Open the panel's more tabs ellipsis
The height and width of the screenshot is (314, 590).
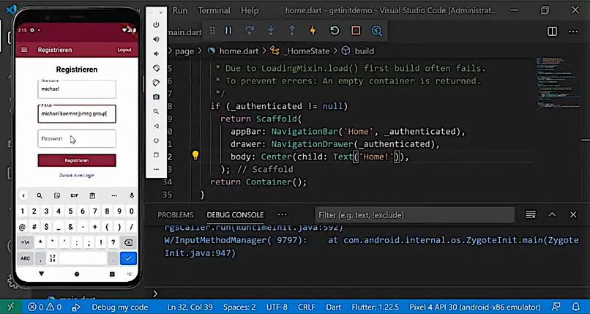point(282,214)
